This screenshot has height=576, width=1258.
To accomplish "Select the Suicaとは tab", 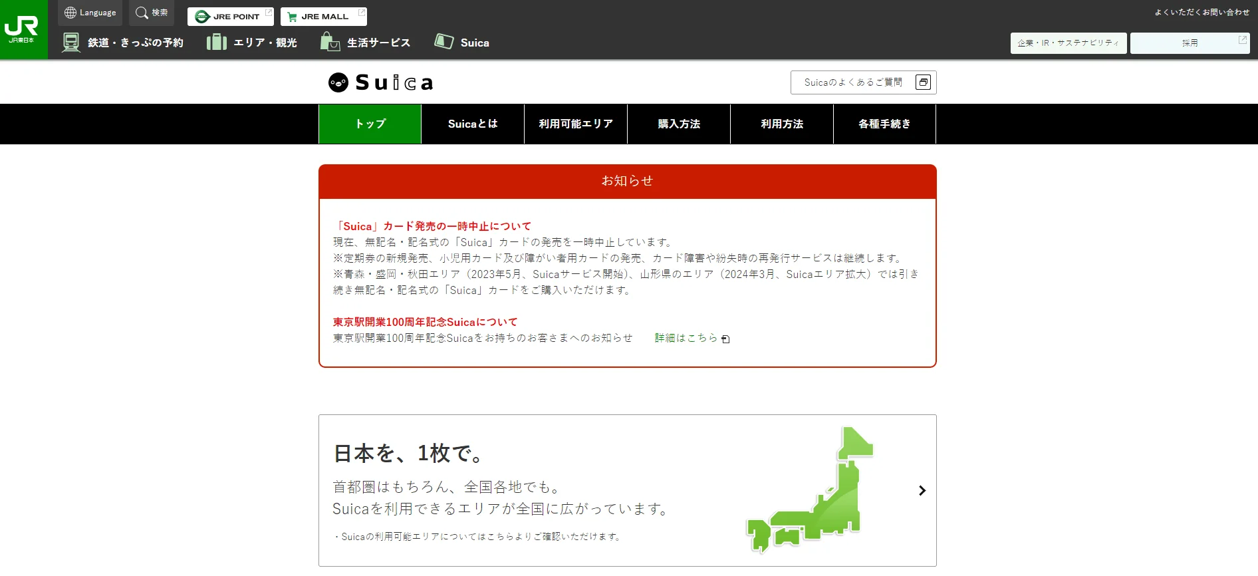I will pos(473,124).
